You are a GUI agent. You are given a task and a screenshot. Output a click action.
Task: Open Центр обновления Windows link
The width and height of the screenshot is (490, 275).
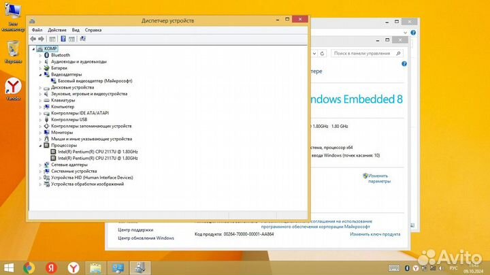(x=146, y=238)
